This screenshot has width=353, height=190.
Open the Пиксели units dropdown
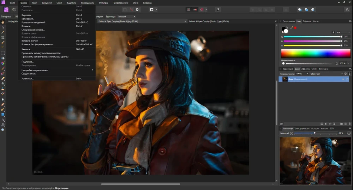pos(126,17)
